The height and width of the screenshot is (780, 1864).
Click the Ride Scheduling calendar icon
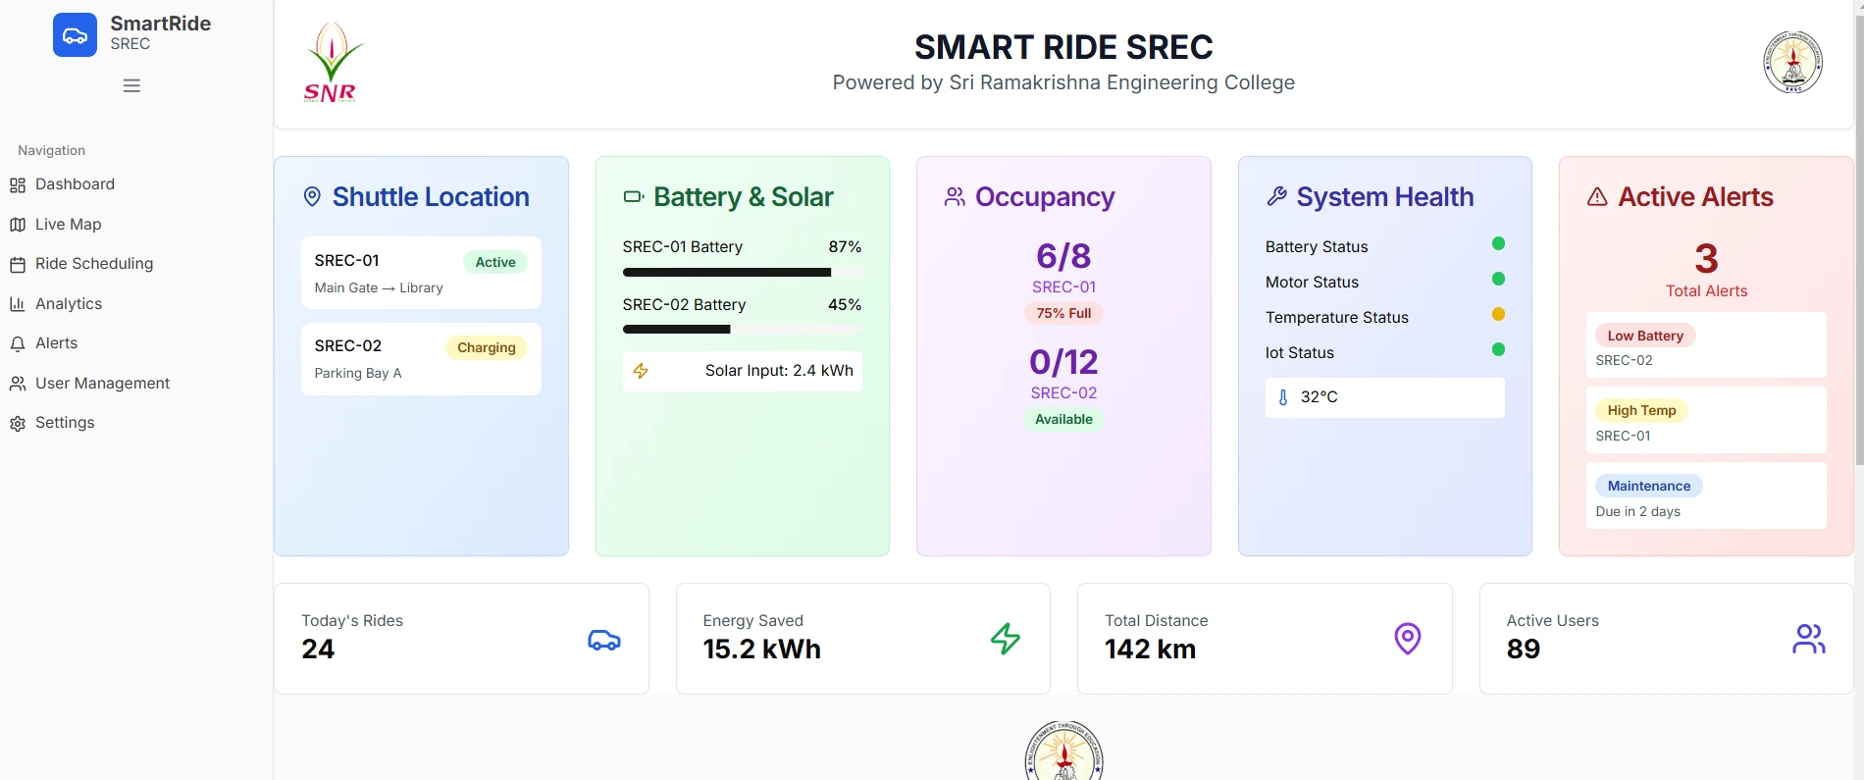pos(18,264)
